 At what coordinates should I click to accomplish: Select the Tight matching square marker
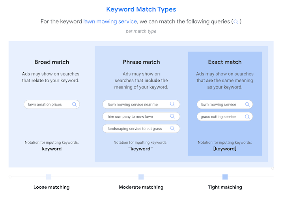[x=225, y=177]
